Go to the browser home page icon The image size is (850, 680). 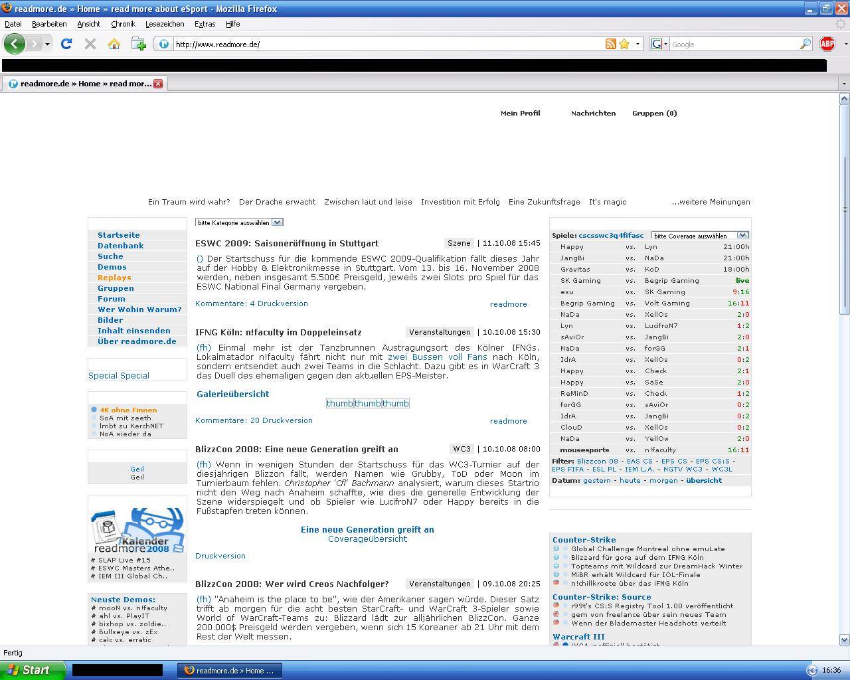click(114, 44)
